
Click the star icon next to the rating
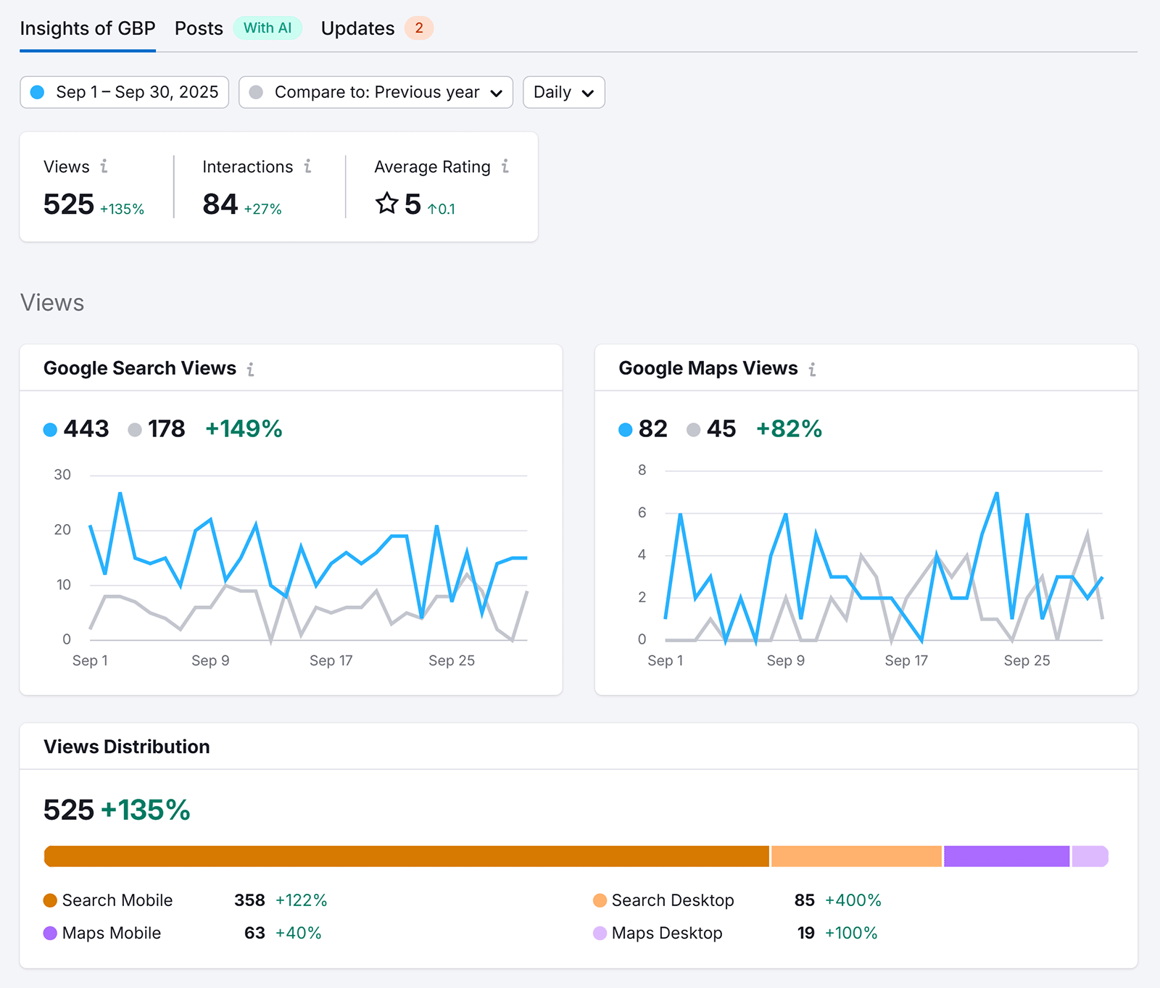click(x=388, y=204)
